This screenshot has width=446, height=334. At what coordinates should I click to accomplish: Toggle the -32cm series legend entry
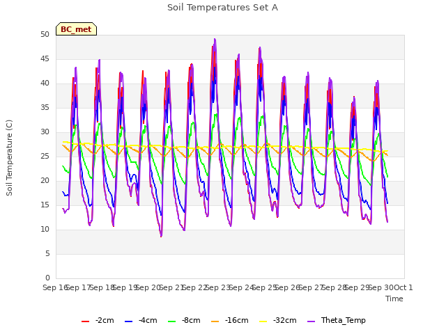(278, 321)
